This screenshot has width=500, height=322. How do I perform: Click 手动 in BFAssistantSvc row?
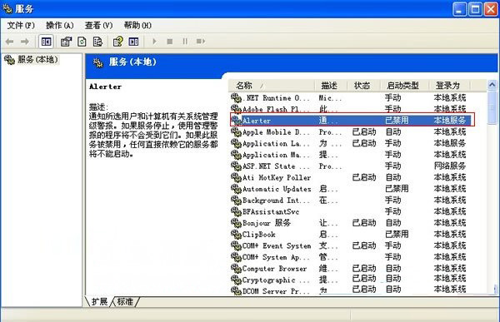coord(392,211)
